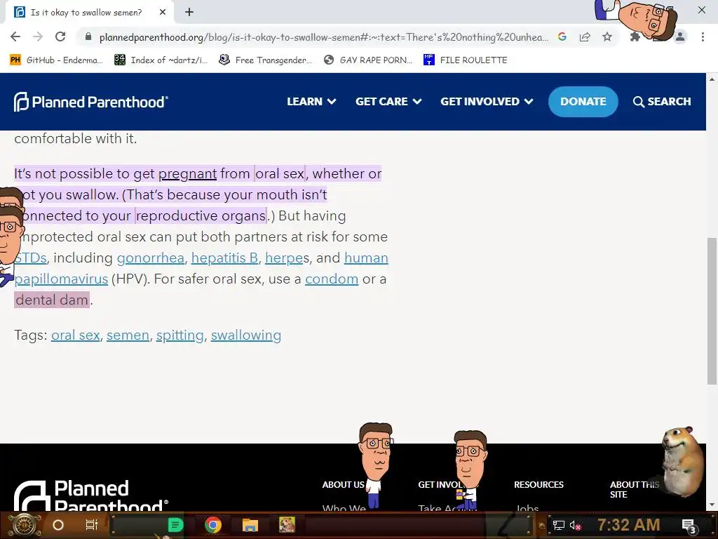The width and height of the screenshot is (718, 539).
Task: Click the DONATE button
Action: coord(583,101)
